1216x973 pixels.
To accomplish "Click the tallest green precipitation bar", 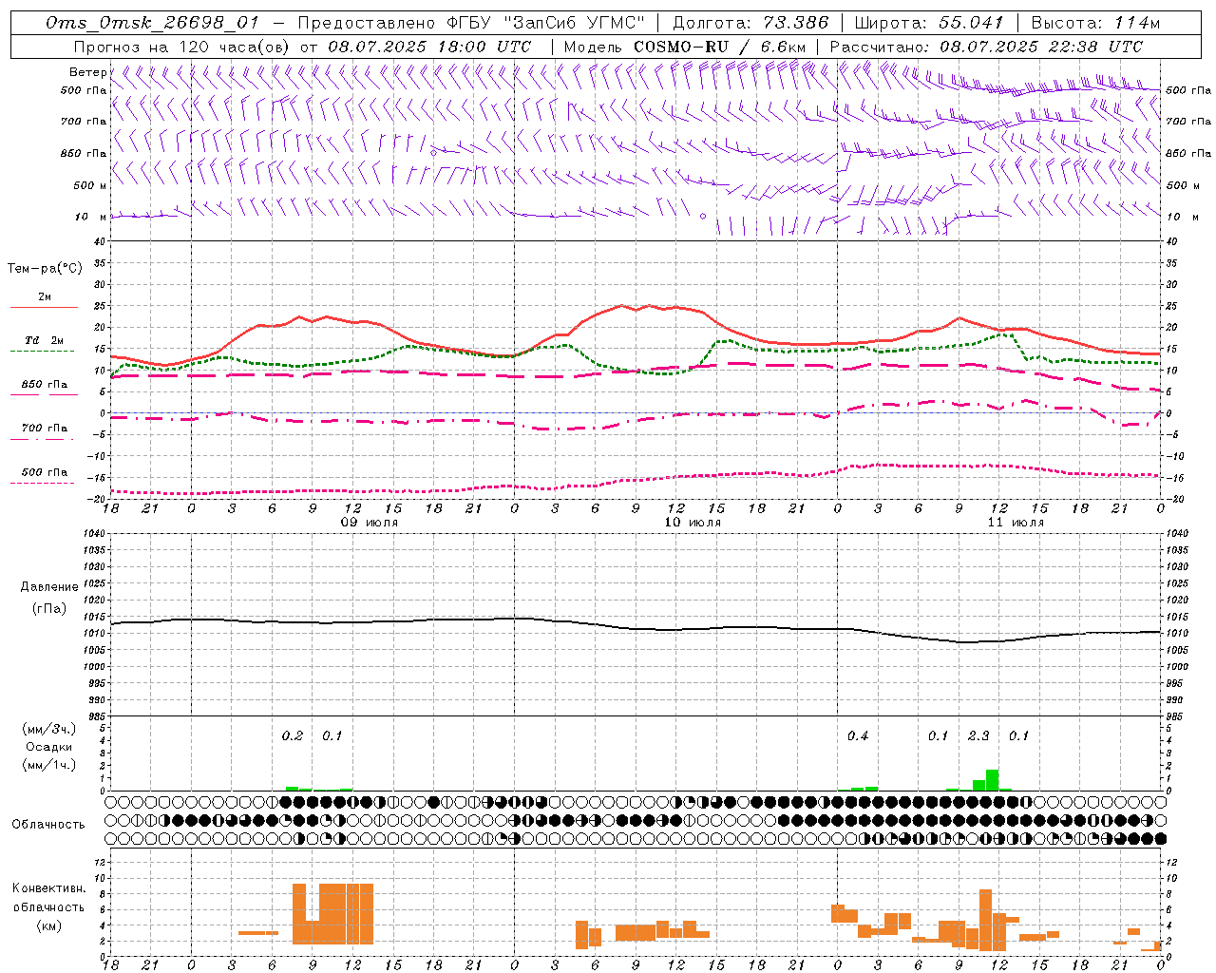I will pyautogui.click(x=992, y=780).
